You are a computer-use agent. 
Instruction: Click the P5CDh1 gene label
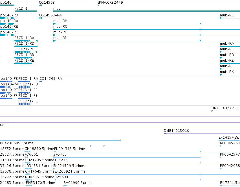point(21,8)
